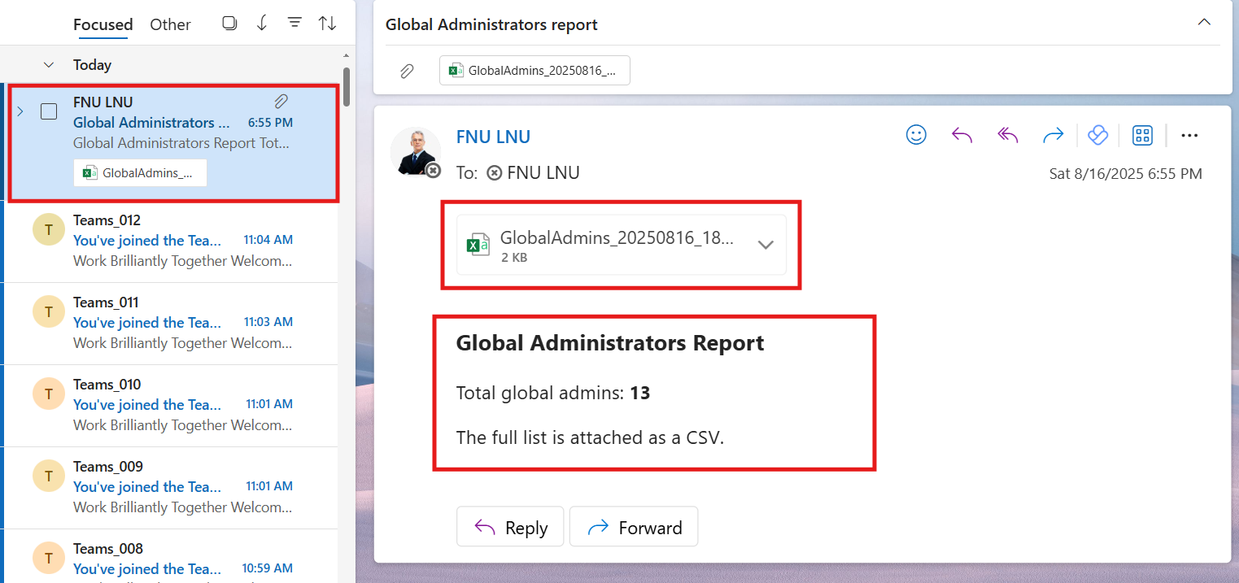Check the FNU LNU message checkbox
Viewport: 1239px width, 583px height.
[x=49, y=111]
